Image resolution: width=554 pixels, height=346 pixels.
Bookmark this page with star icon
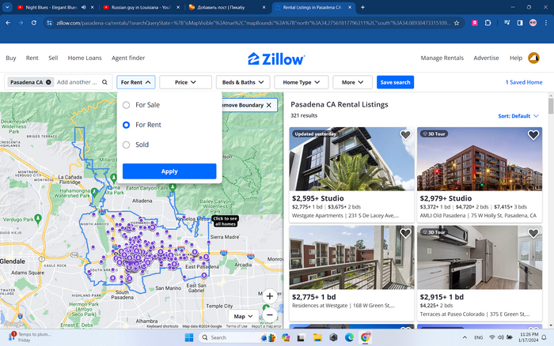click(457, 23)
